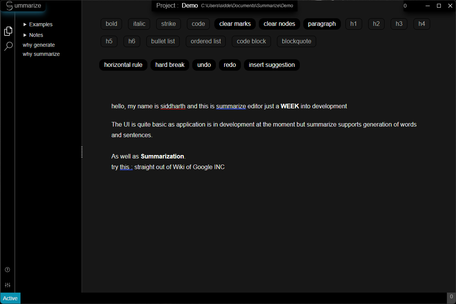Viewport: 456px width, 304px height.
Task: Maximize the application window
Action: tap(439, 6)
